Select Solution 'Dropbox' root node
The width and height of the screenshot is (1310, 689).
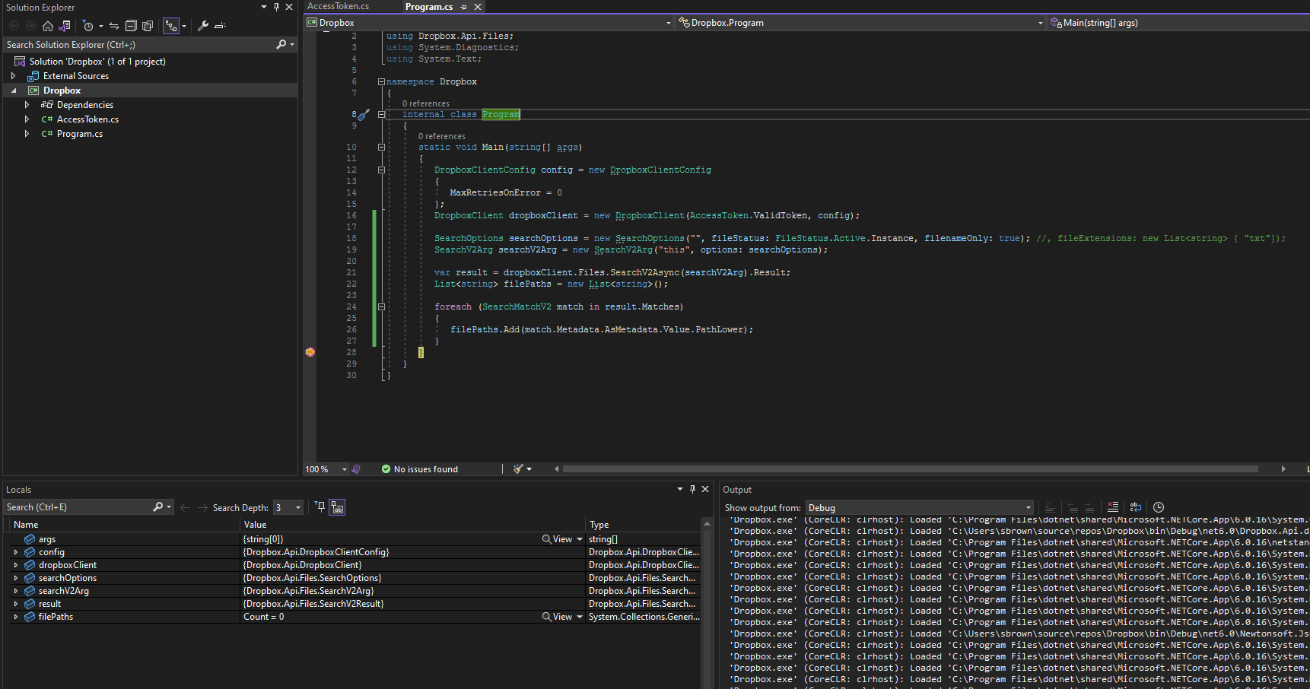tap(97, 62)
